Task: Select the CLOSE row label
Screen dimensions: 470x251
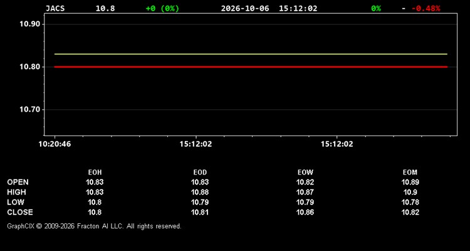Action: point(20,212)
